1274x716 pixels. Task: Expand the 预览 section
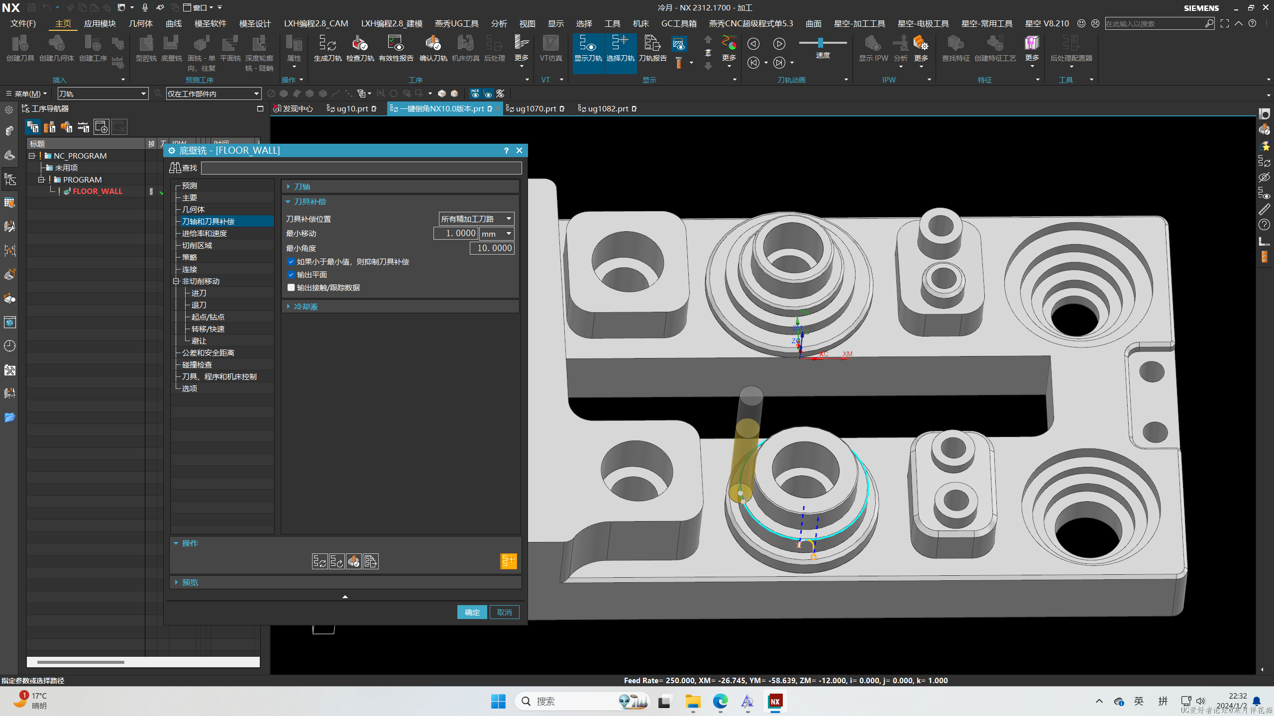345,582
